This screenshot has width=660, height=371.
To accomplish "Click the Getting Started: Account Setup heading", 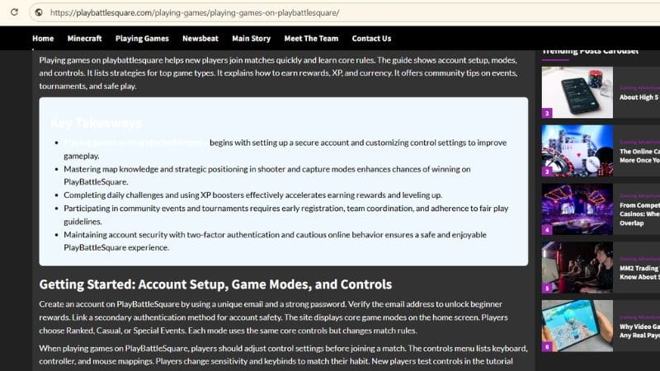I will click(215, 284).
